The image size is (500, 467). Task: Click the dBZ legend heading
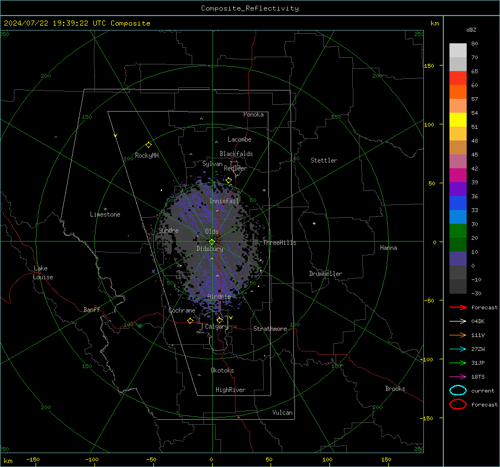point(471,29)
